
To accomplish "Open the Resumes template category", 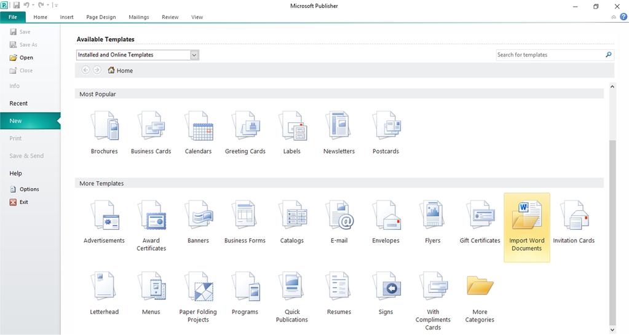I will coord(339,293).
